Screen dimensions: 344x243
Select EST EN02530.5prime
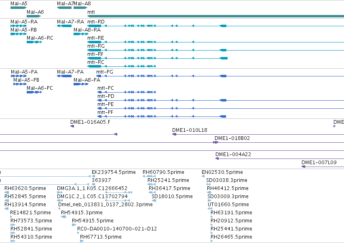[203, 176]
